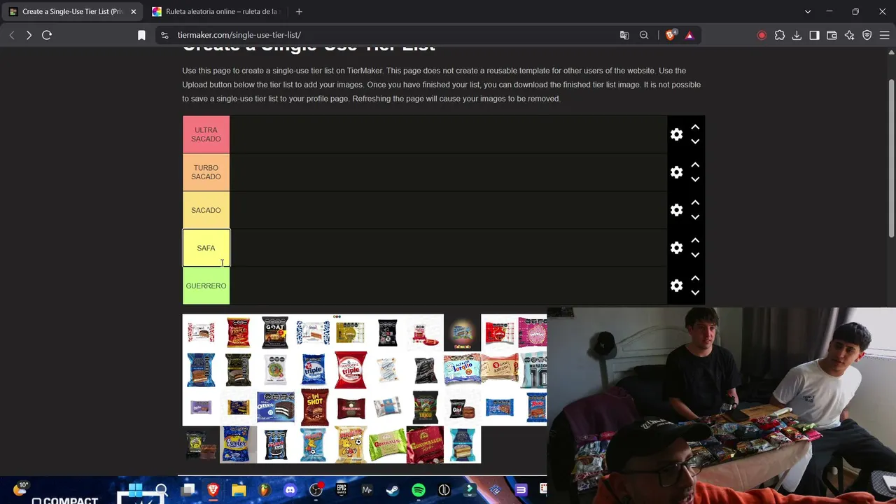This screenshot has width=896, height=504.
Task: Click the SAFA tier label
Action: [206, 248]
